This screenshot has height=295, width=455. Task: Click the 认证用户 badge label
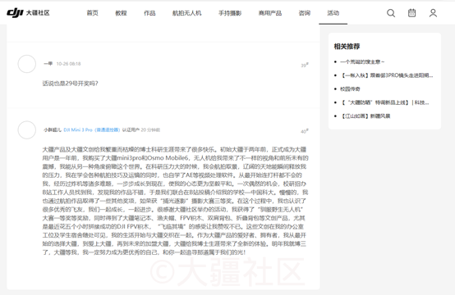[131, 130]
